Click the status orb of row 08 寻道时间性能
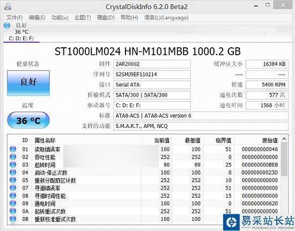The image size is (295, 231). 13,196
